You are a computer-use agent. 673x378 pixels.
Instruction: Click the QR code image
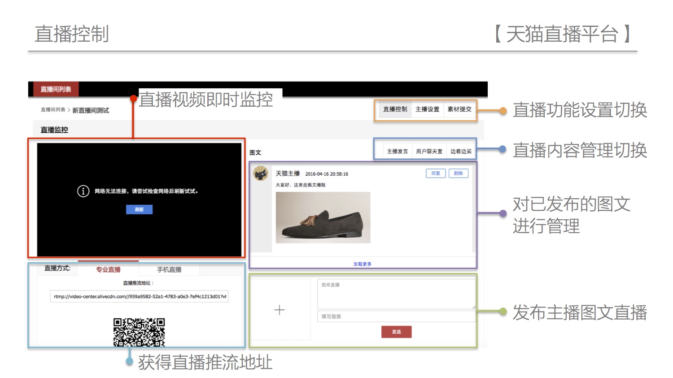tap(139, 332)
